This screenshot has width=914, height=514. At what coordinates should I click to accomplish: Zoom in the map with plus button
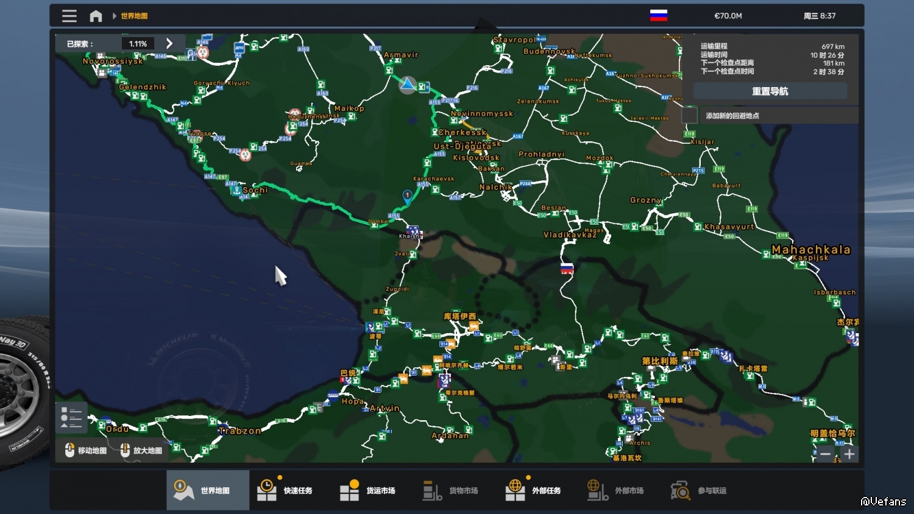click(849, 454)
